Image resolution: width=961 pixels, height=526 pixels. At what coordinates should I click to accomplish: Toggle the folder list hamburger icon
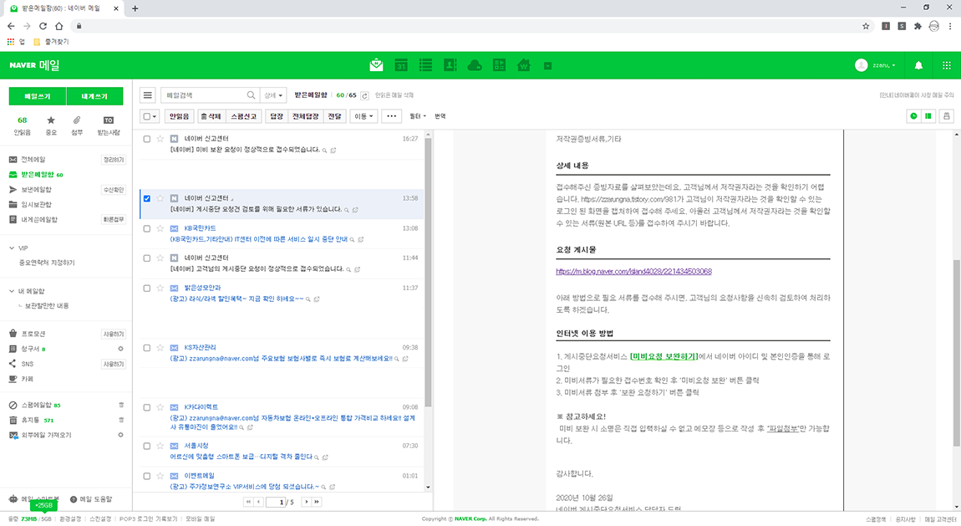coord(148,95)
